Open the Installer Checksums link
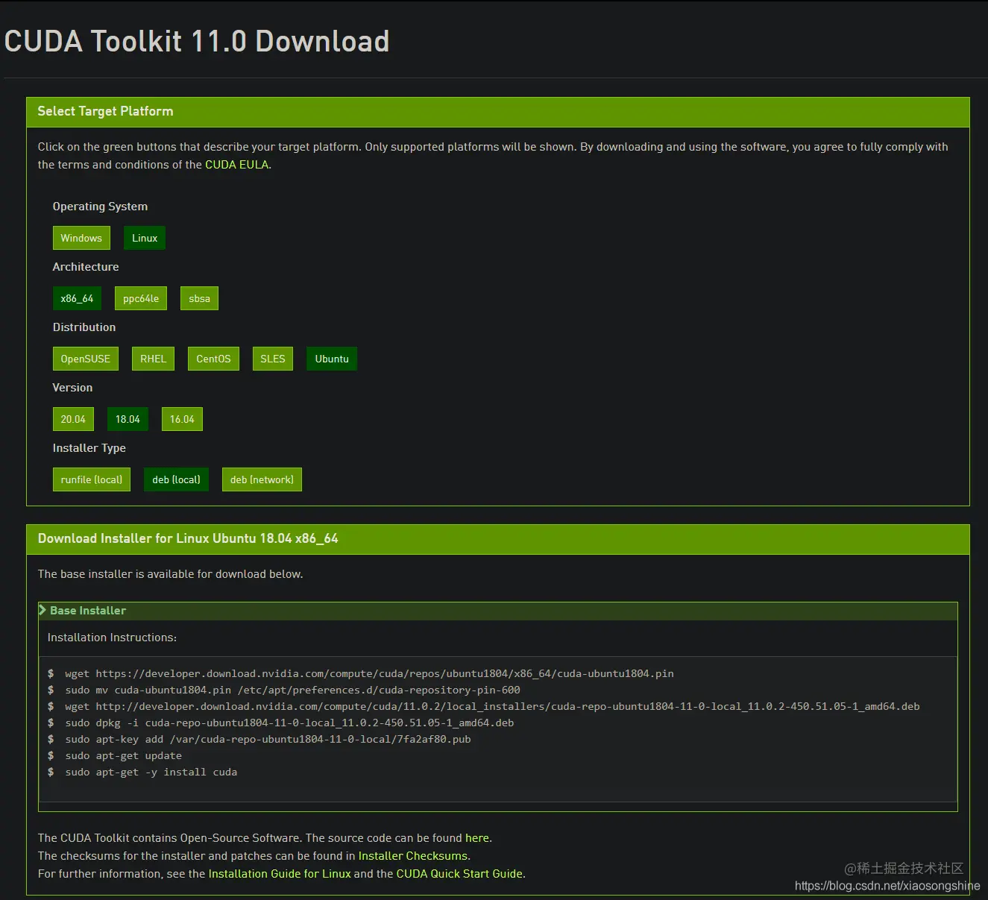Image resolution: width=988 pixels, height=900 pixels. 412,856
